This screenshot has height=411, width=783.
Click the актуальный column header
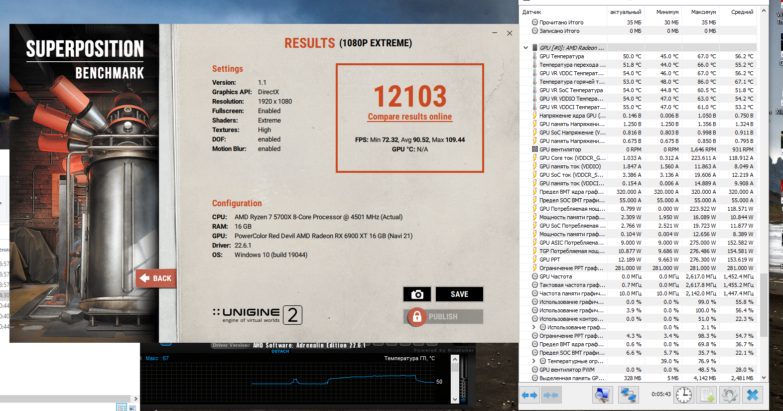click(626, 12)
